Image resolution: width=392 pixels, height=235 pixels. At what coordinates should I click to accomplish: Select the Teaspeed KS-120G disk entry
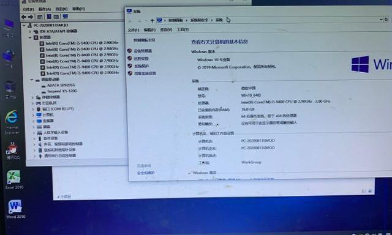[62, 91]
